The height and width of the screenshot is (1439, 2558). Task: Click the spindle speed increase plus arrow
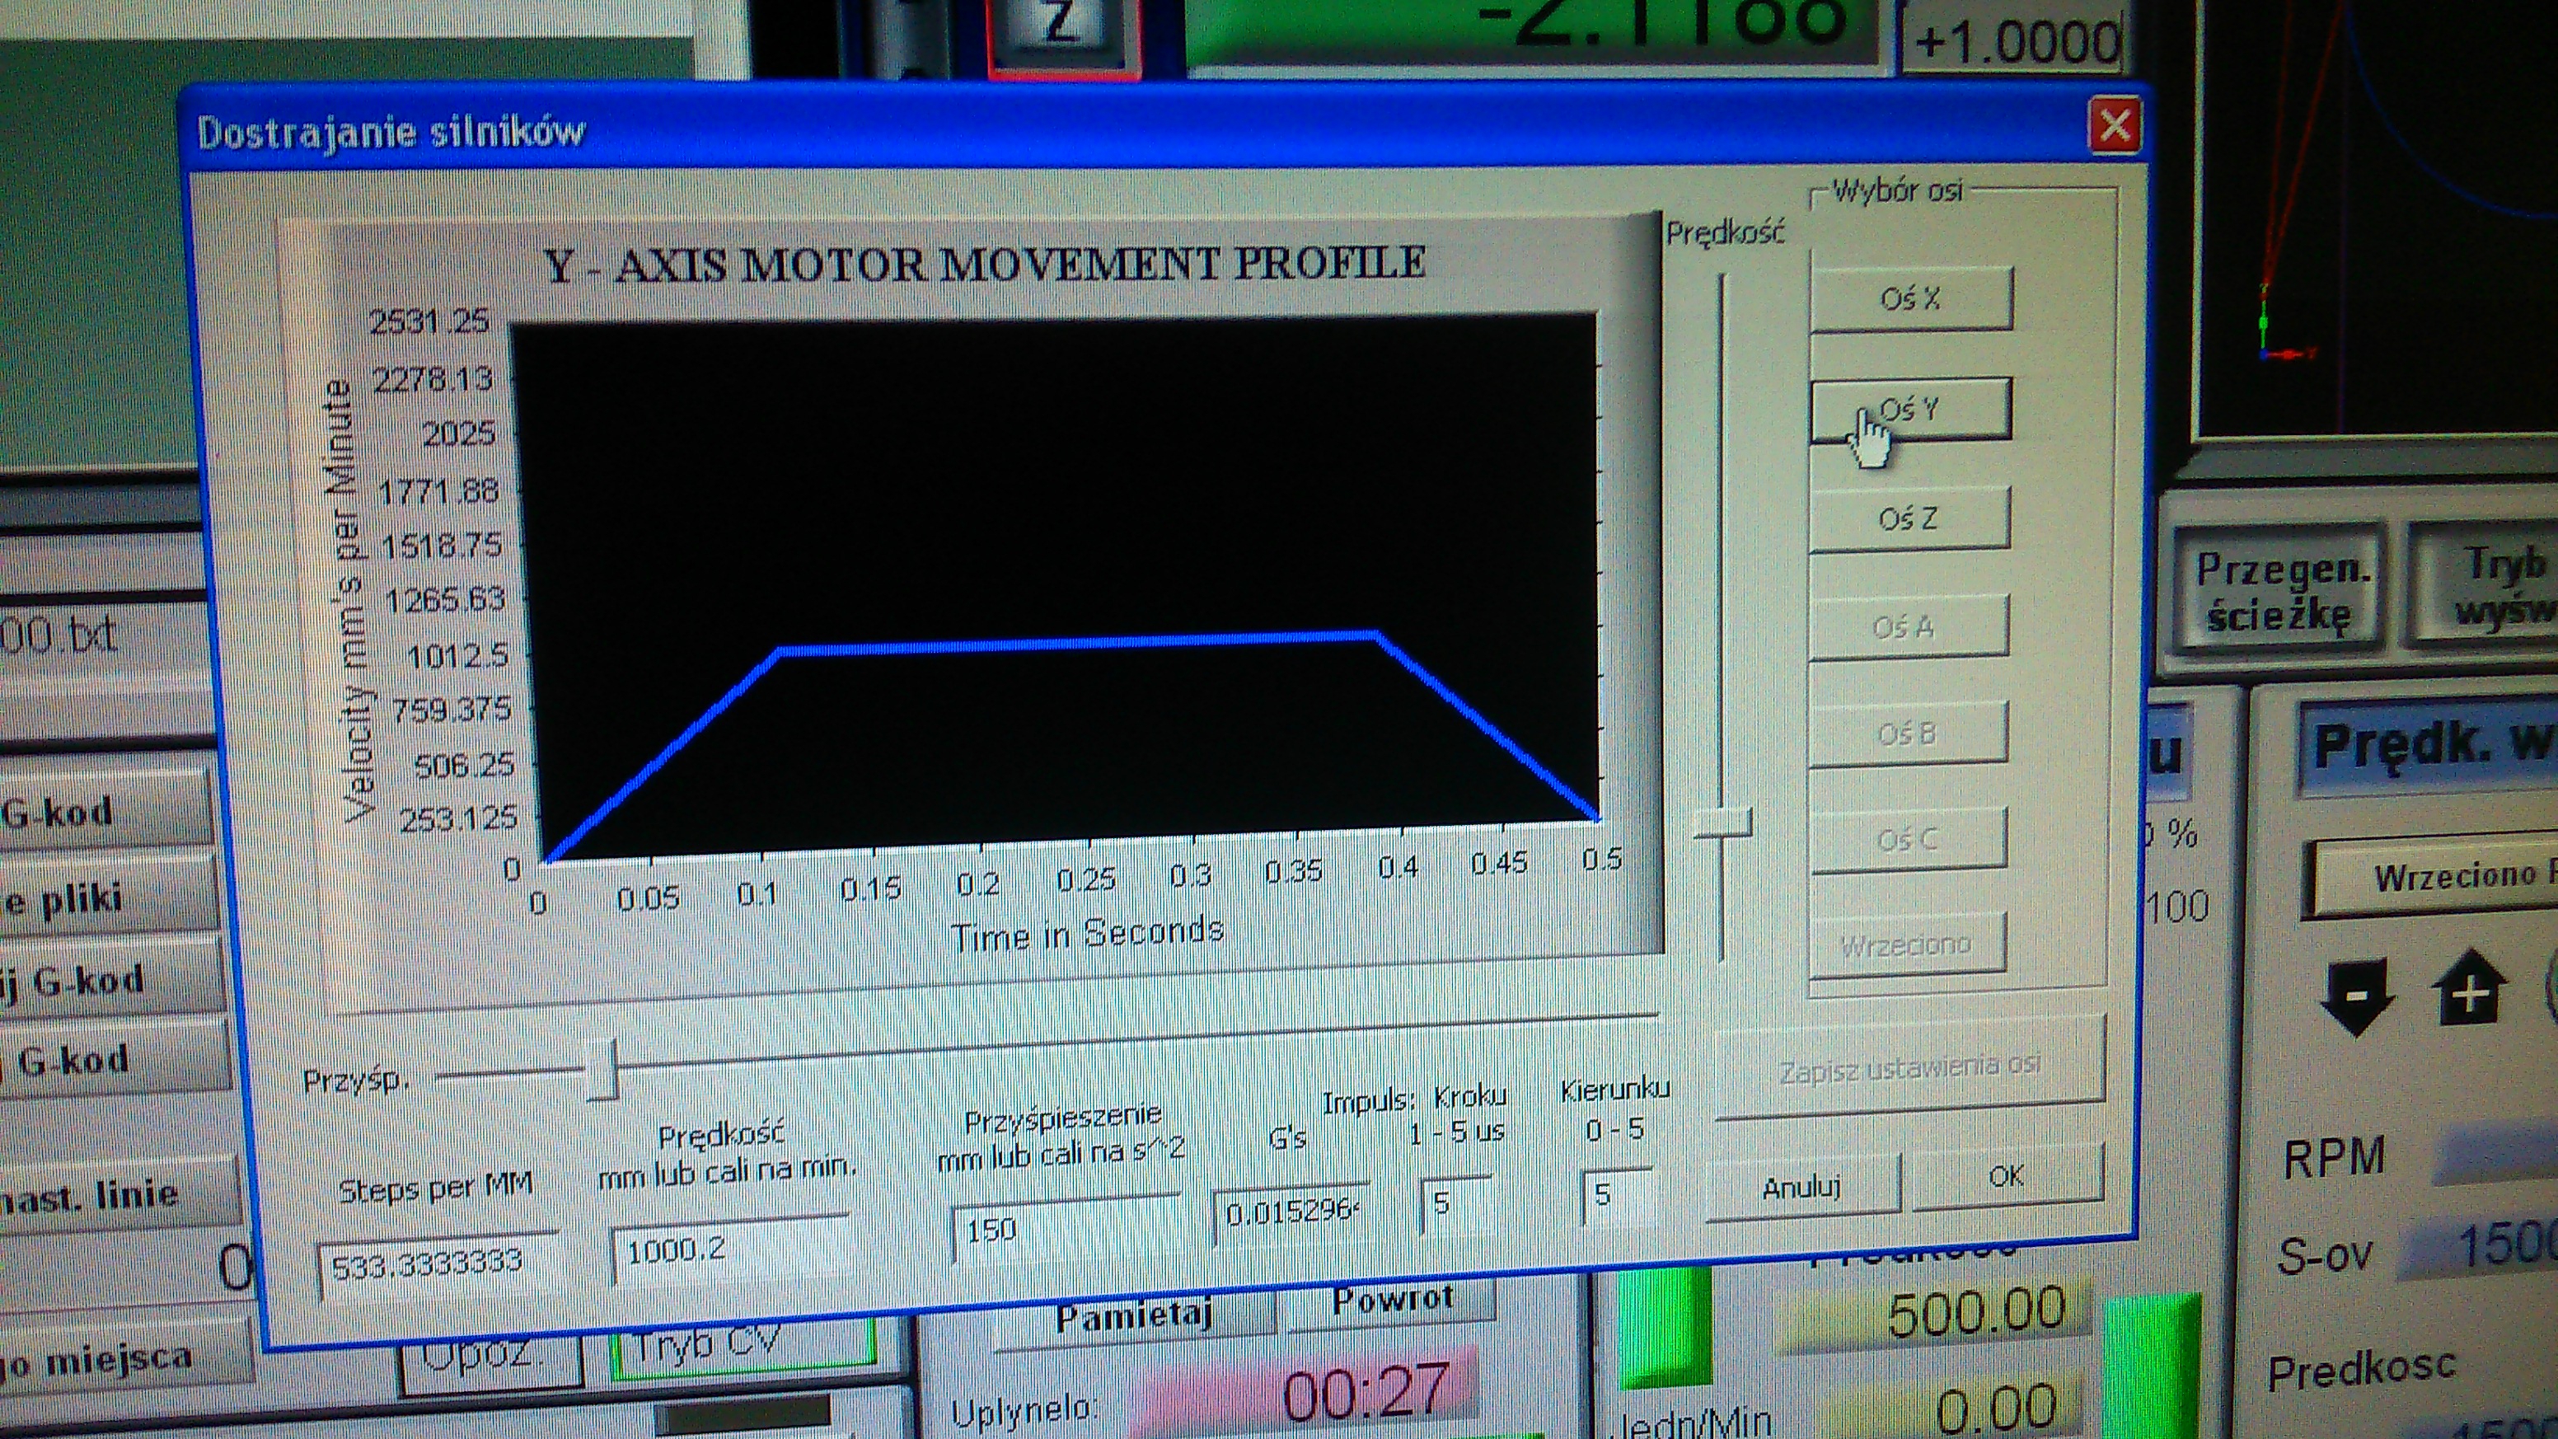[x=2470, y=989]
